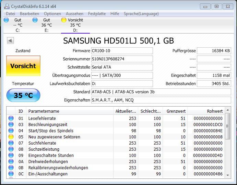Viewport: 237px width, 185px height.
Task: Click status orb for Ein-/Ausschaltungen row
Action: [x=11, y=174]
